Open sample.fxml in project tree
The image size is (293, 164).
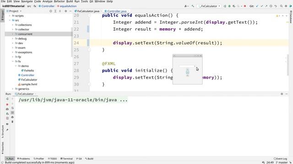click(x=29, y=84)
